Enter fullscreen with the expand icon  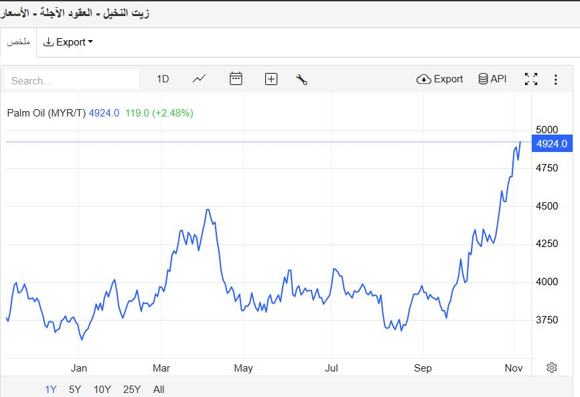tap(531, 79)
